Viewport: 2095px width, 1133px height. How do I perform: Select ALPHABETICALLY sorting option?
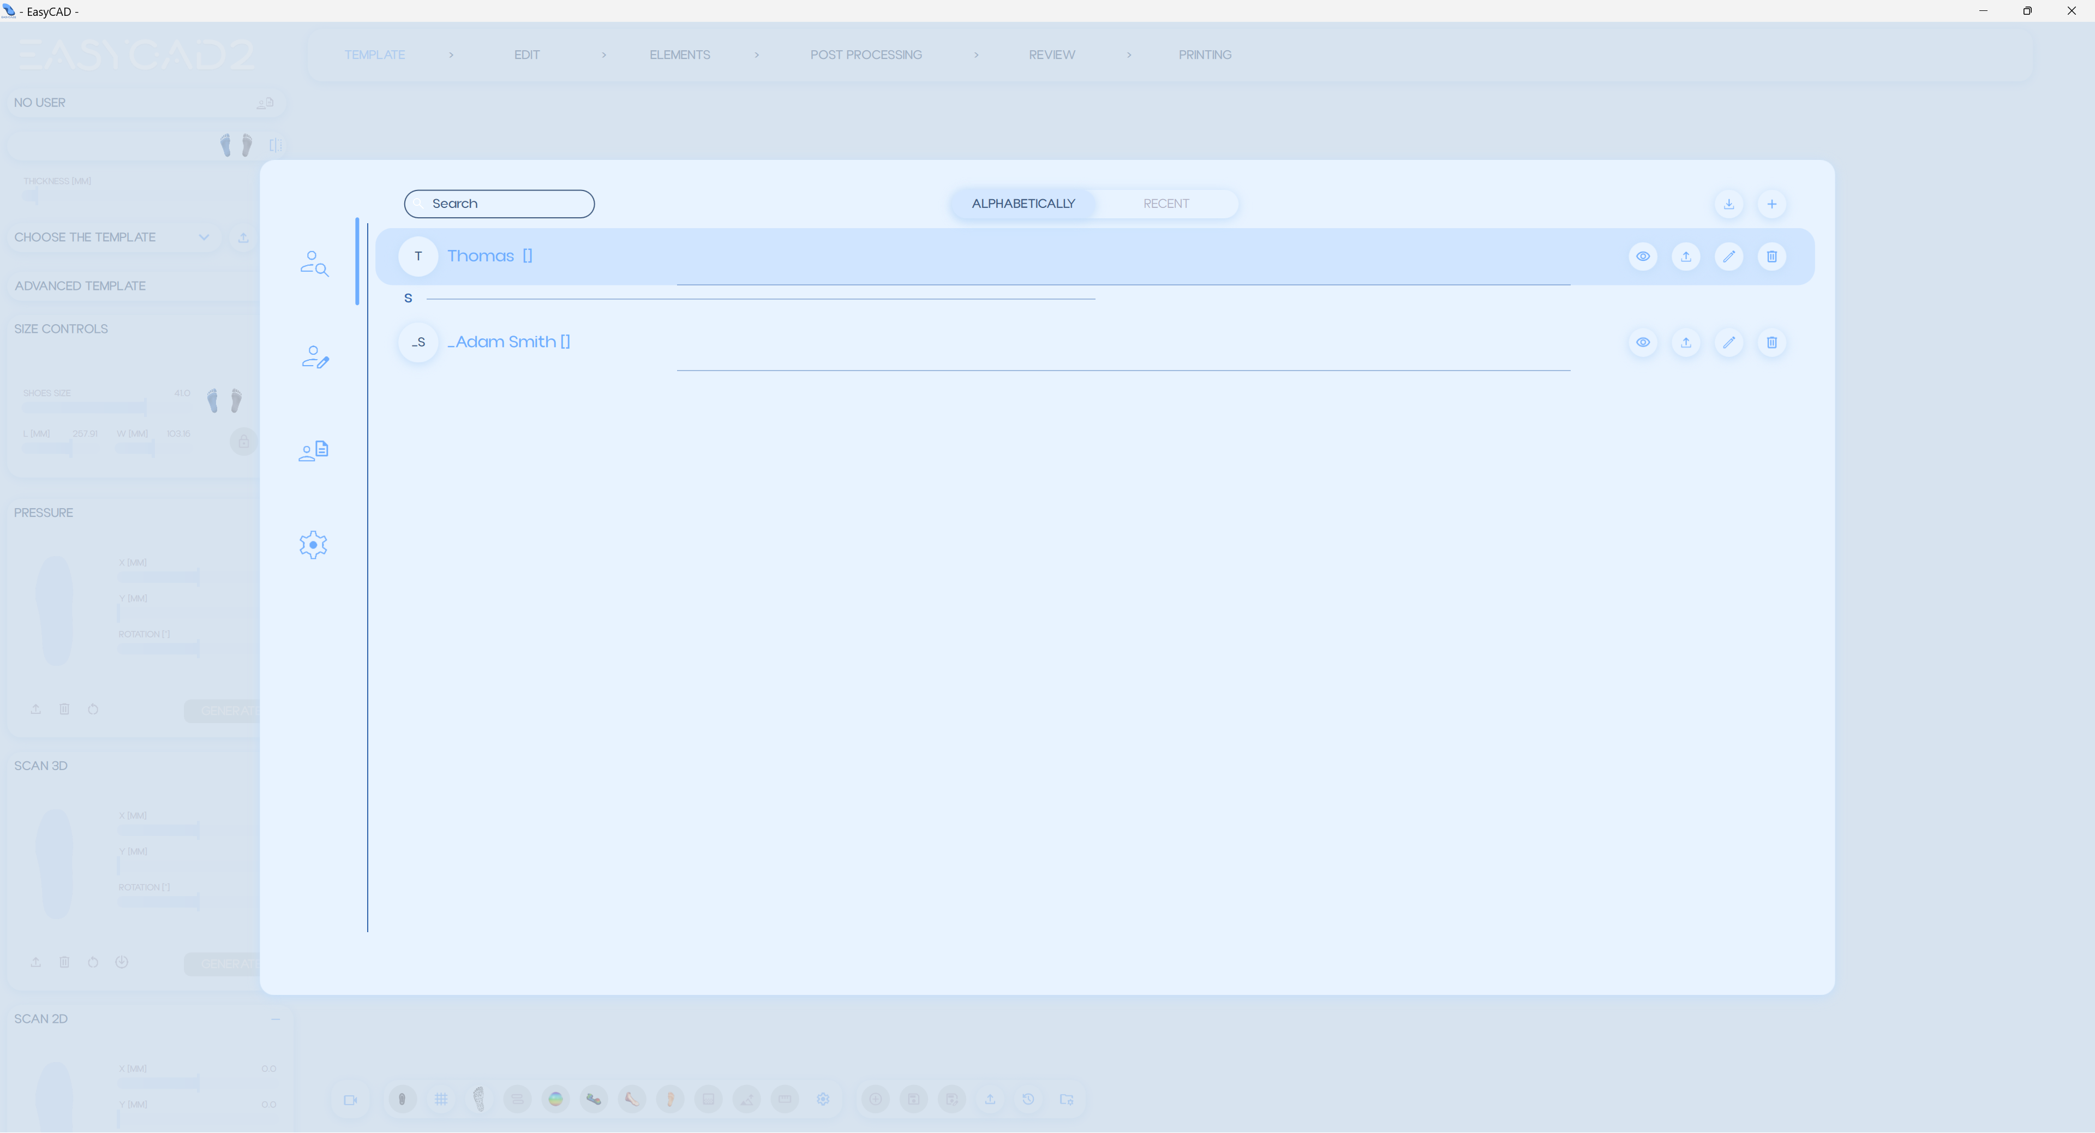1022,204
